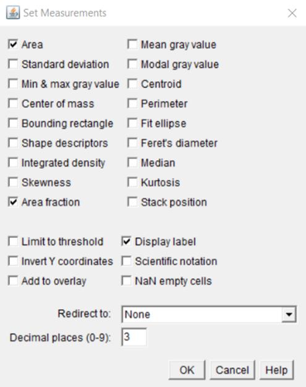Enable Integrated density measurement

(13, 163)
